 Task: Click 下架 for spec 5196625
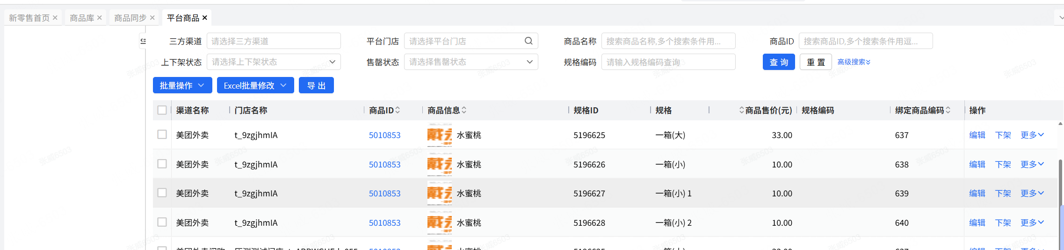point(1003,135)
